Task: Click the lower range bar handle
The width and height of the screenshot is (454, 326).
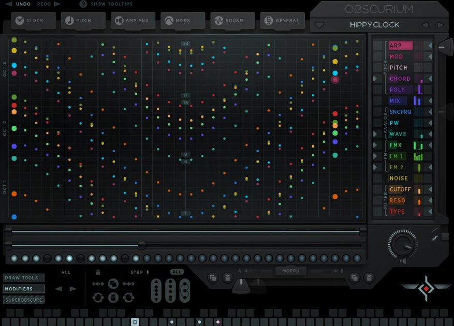Action: coord(142,245)
